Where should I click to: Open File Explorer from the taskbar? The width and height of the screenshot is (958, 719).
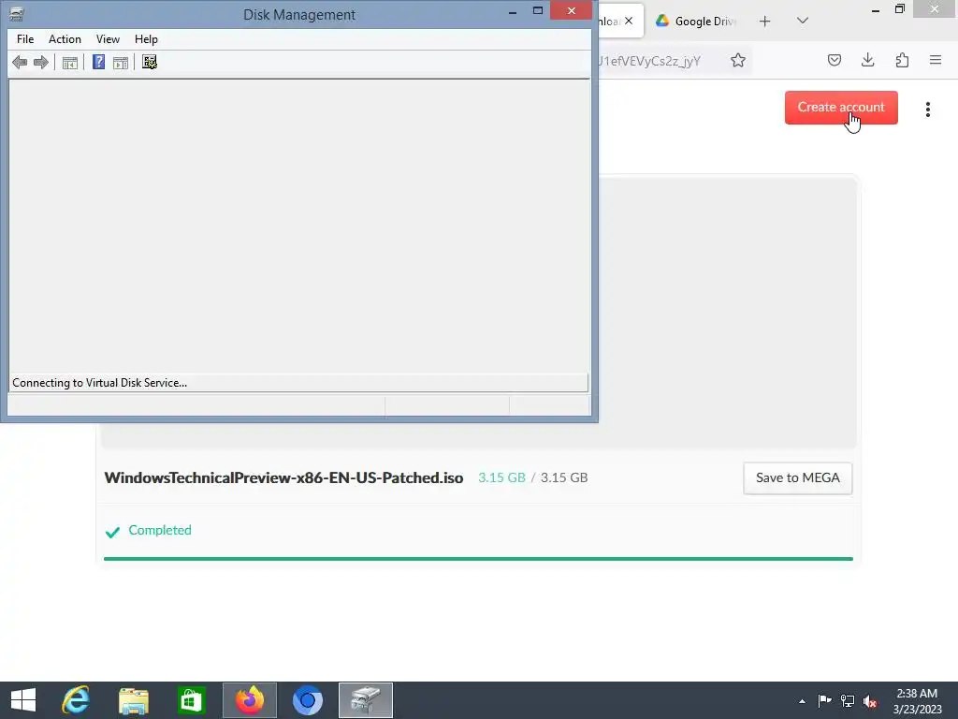click(x=133, y=700)
